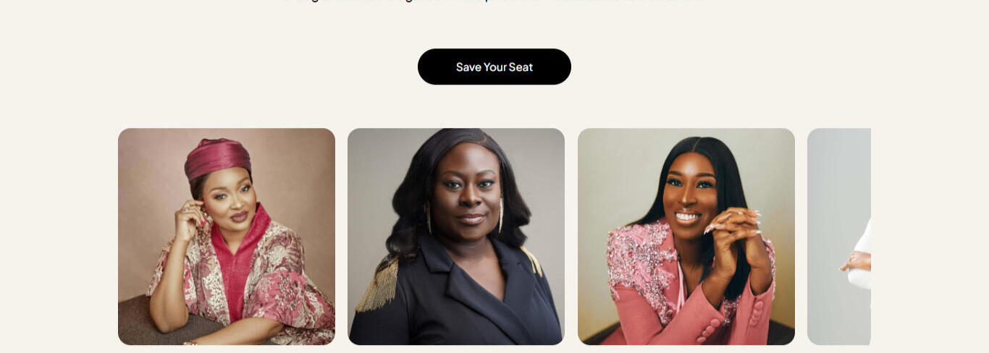This screenshot has height=353, width=989.
Task: Click the Save Your Seat button
Action: [494, 67]
